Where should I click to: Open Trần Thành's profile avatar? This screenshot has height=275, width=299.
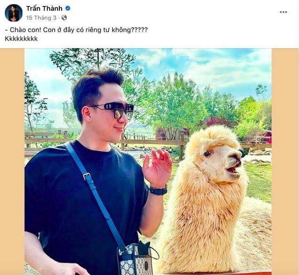coord(14,13)
